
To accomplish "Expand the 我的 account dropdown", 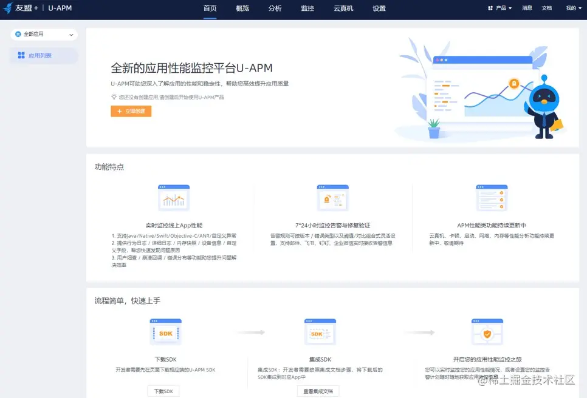I will pos(574,8).
